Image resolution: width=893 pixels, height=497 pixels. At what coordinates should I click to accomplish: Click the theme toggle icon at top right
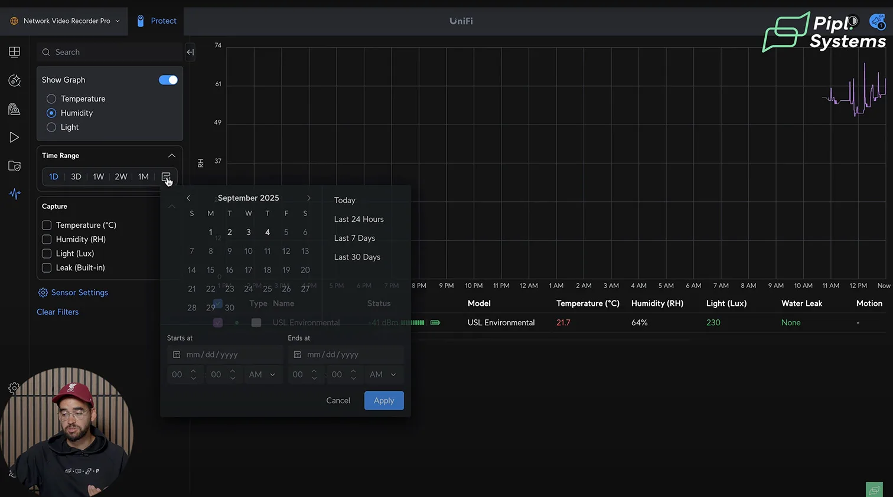click(852, 21)
